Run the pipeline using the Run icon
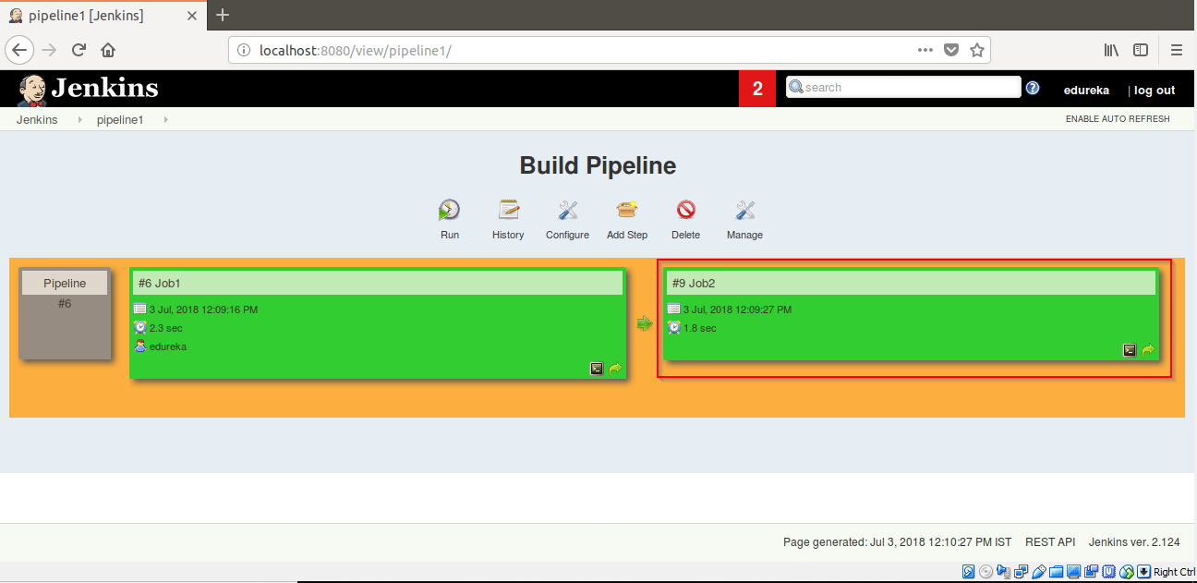Image resolution: width=1197 pixels, height=583 pixels. point(450,211)
